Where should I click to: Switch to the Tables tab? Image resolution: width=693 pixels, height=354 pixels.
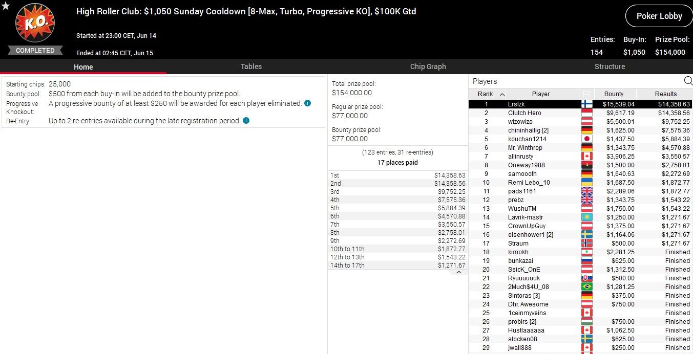pos(251,67)
